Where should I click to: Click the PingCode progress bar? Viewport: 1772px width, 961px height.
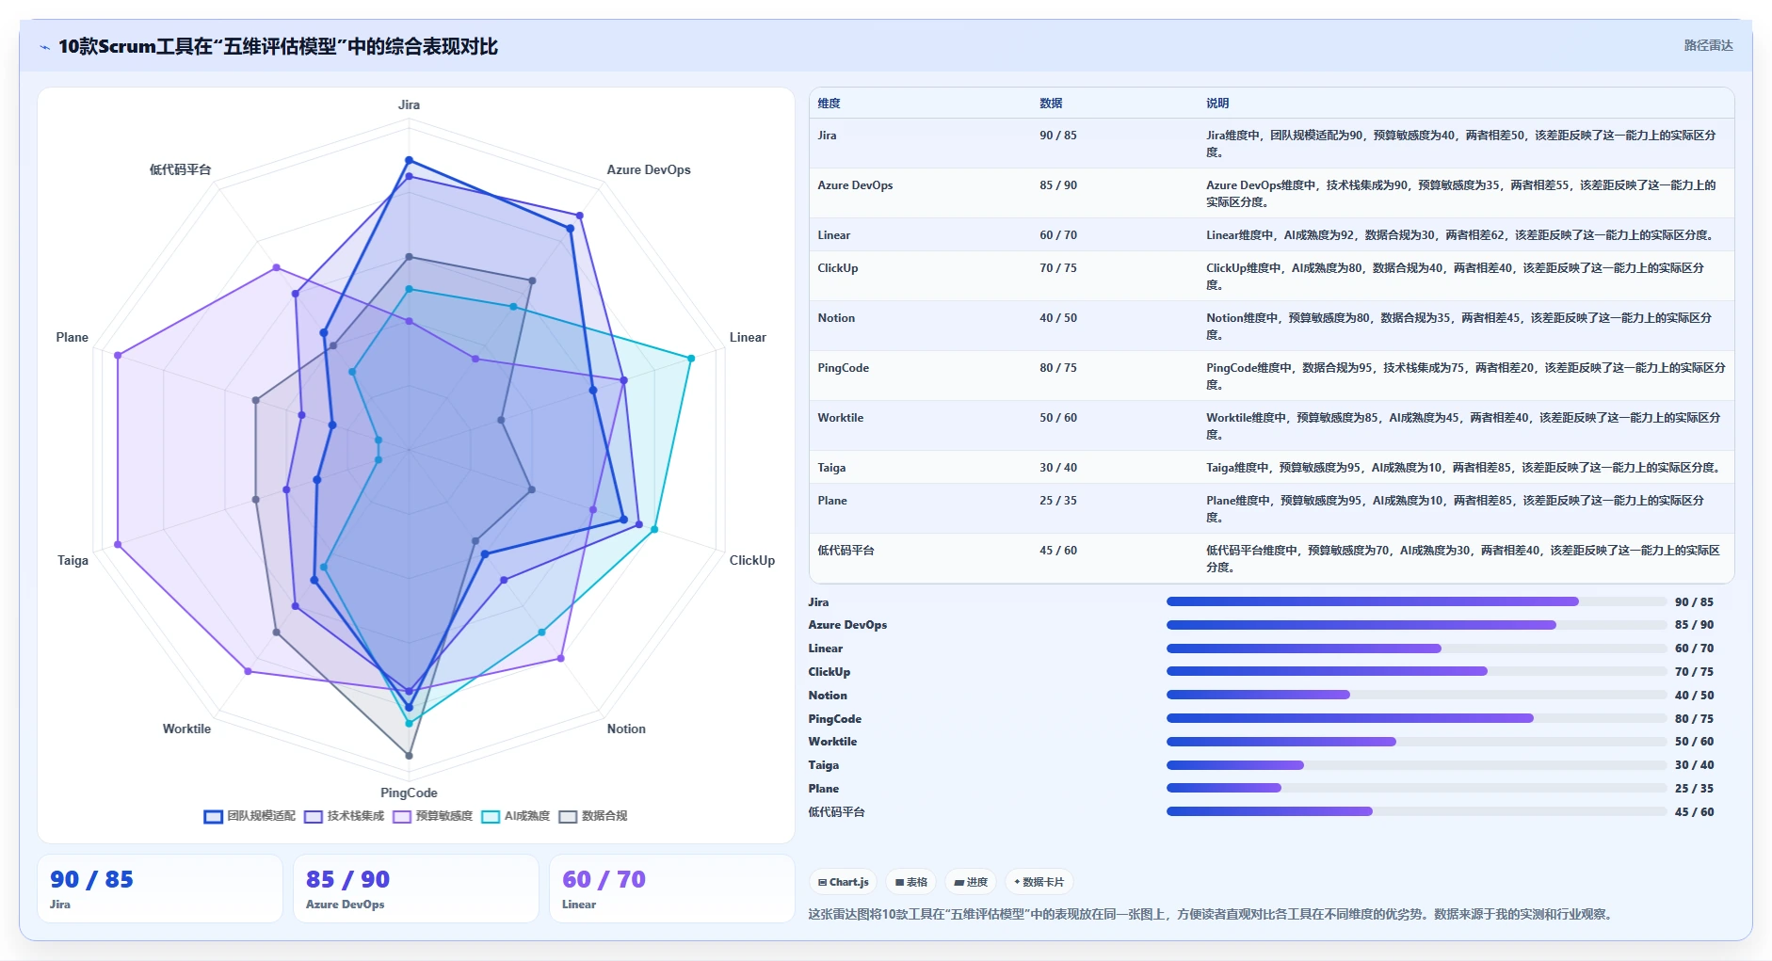coord(1416,718)
